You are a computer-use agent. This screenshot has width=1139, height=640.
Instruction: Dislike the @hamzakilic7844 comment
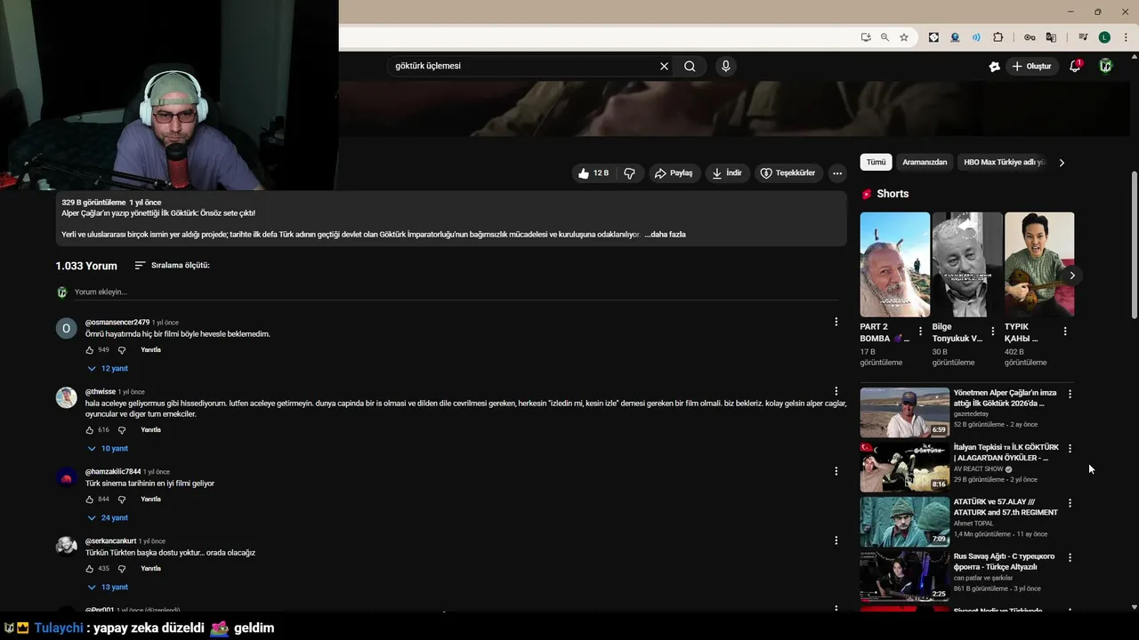(122, 500)
